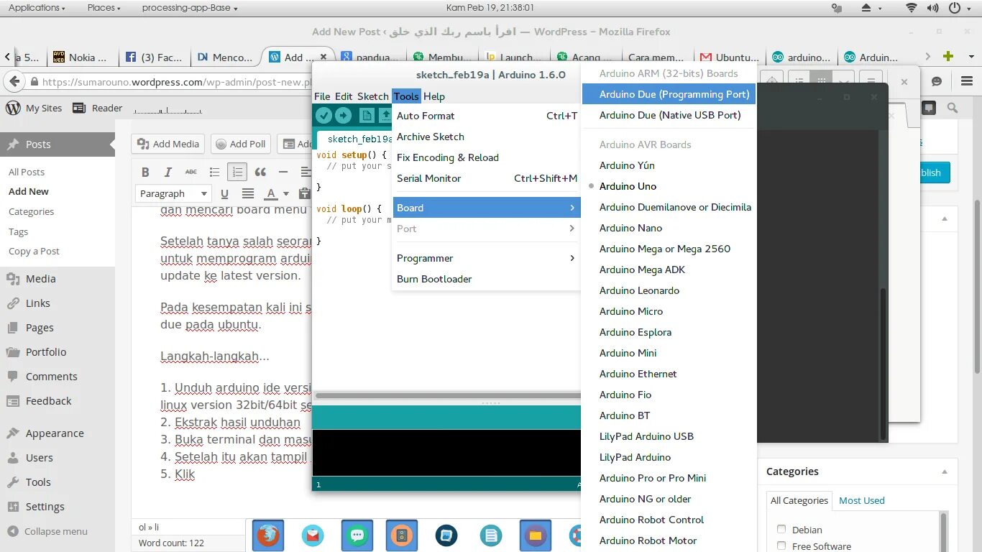Toggle Italic in WordPress editor
982x552 pixels.
pos(168,172)
